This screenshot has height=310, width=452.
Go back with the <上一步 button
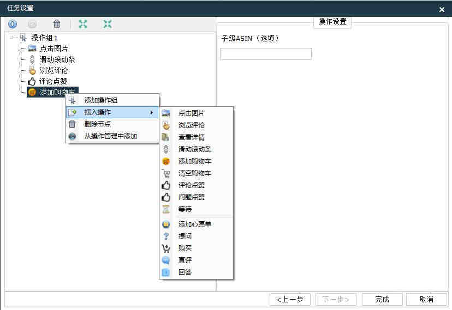[290, 299]
